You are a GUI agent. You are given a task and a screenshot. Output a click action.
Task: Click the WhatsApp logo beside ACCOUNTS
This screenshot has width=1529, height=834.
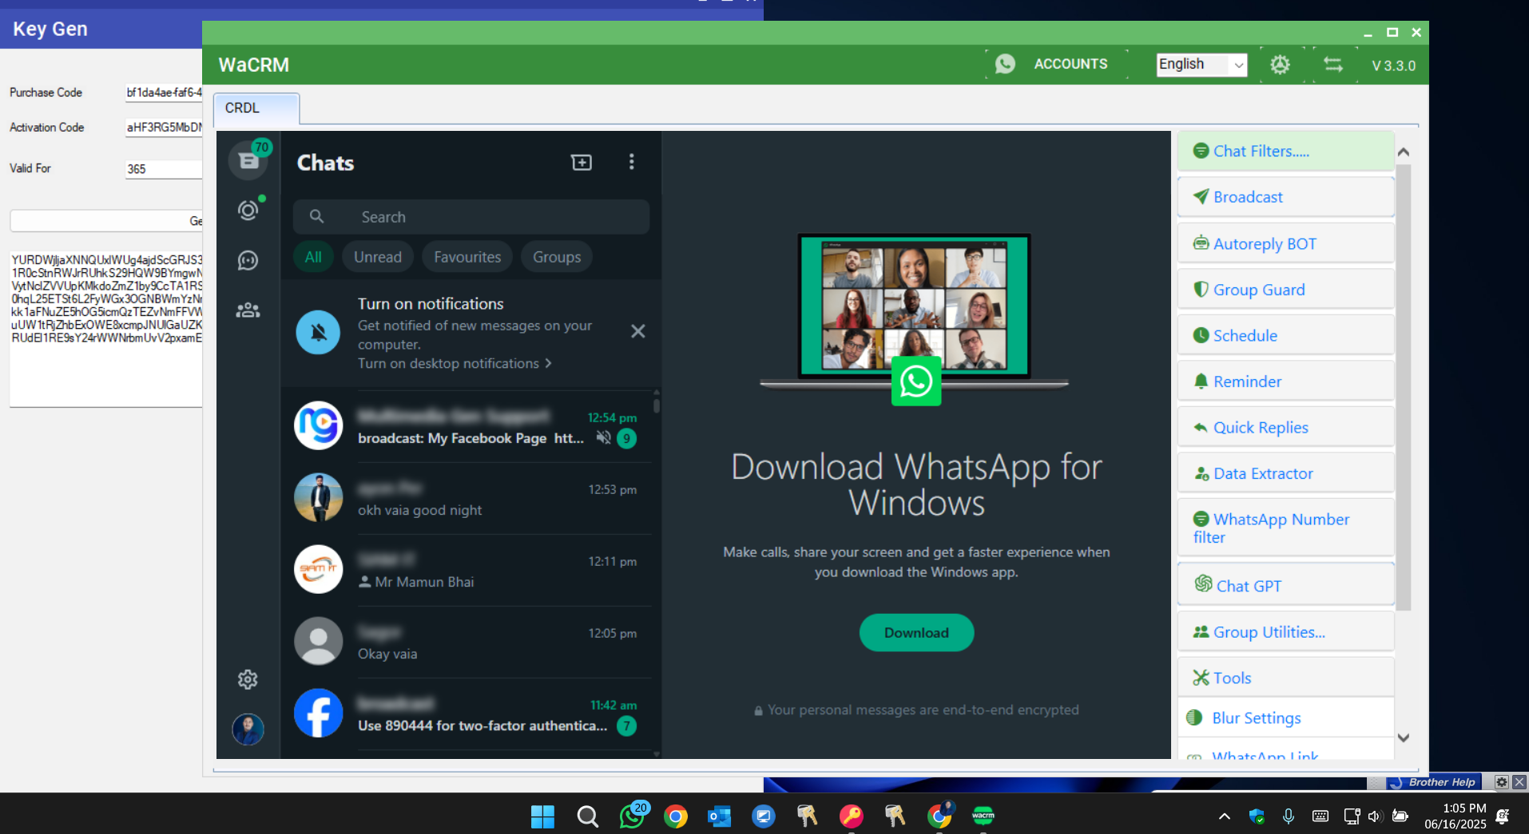pos(1005,64)
